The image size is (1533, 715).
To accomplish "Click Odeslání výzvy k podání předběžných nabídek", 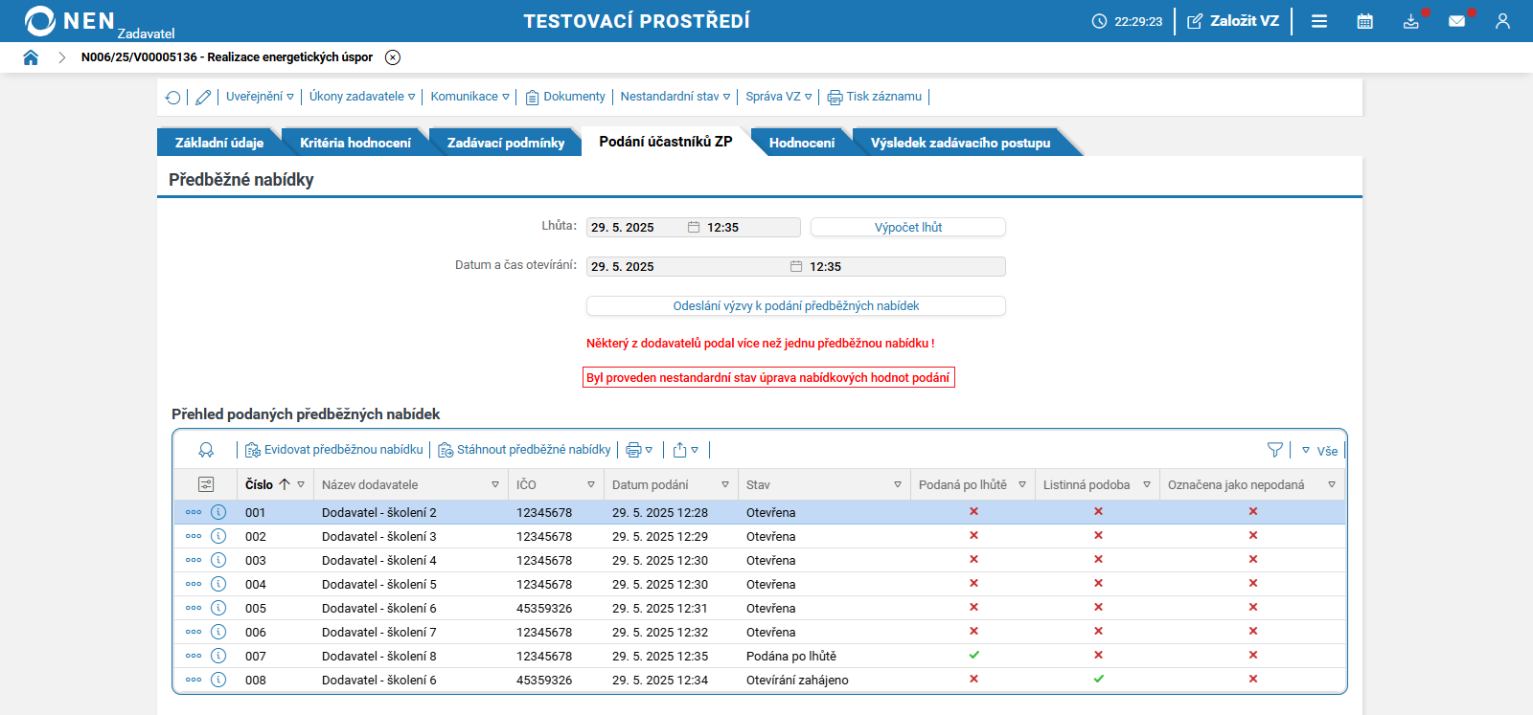I will coord(795,305).
